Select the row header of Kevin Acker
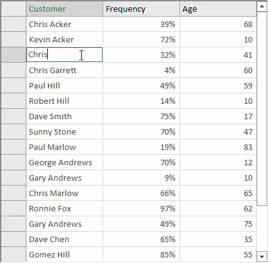Viewport: 269px width, 263px height. point(14,39)
